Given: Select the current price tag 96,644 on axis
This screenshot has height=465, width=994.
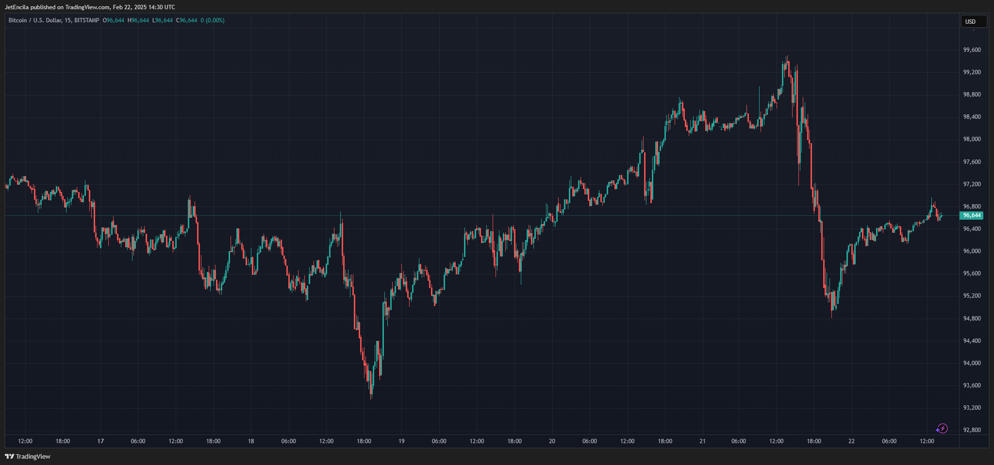Looking at the screenshot, I should (x=972, y=215).
